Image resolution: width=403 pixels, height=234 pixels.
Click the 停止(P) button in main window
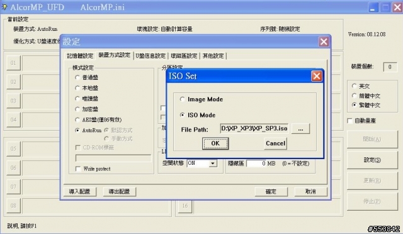372,201
